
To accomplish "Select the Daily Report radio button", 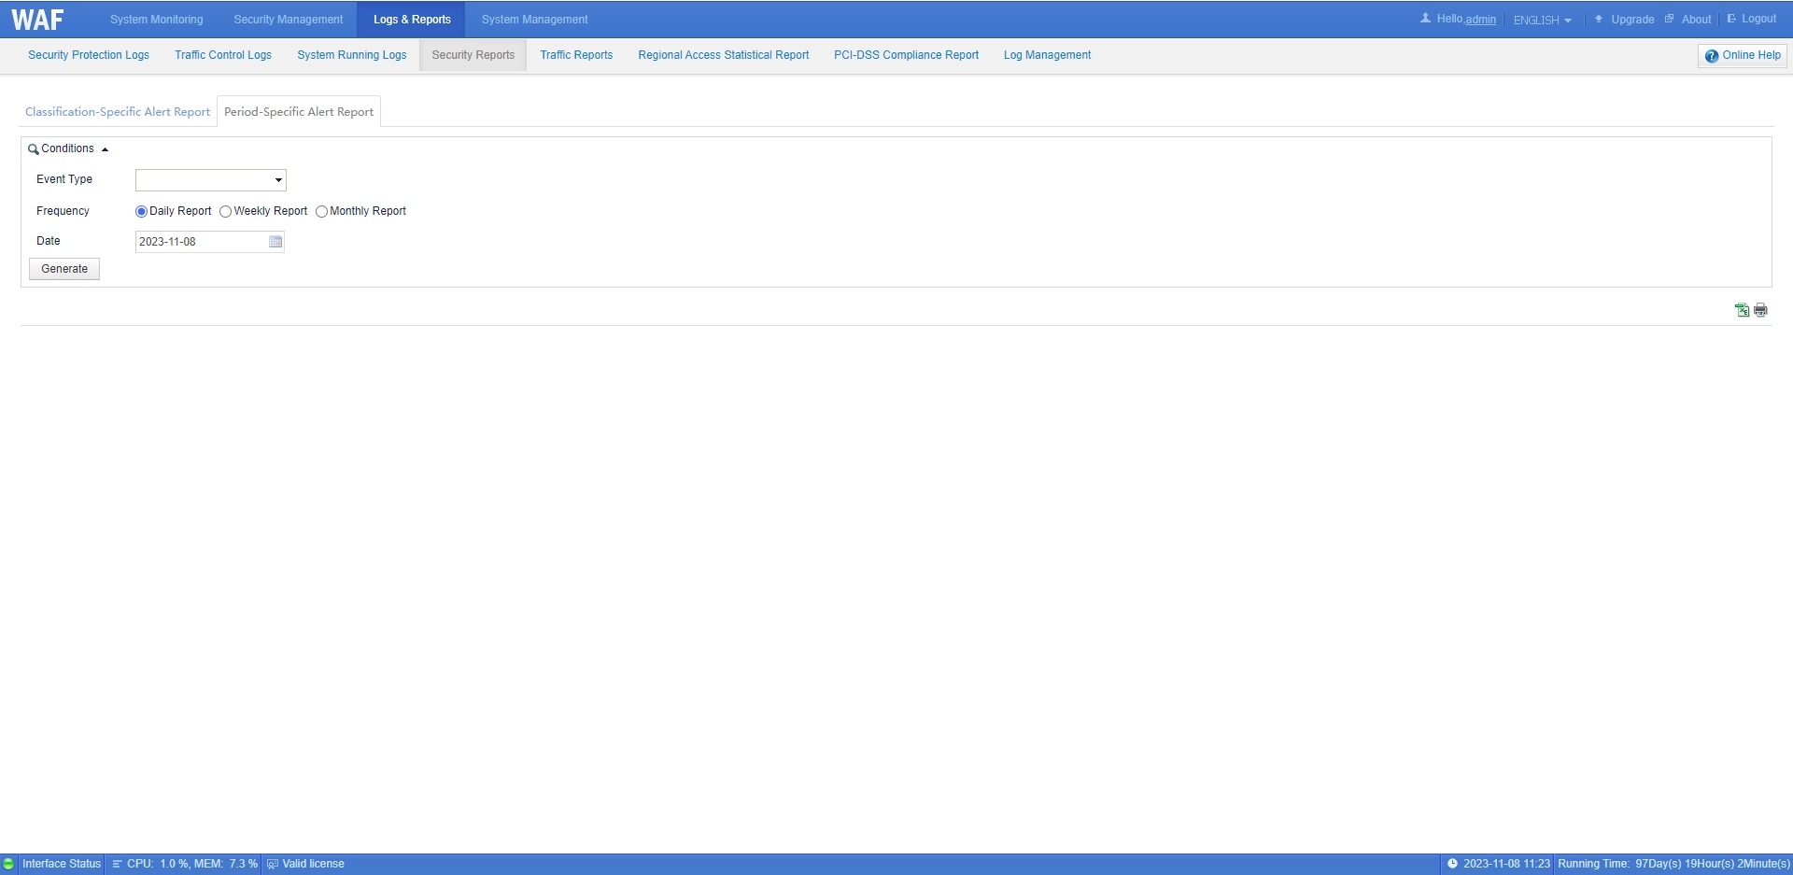I will tap(142, 212).
